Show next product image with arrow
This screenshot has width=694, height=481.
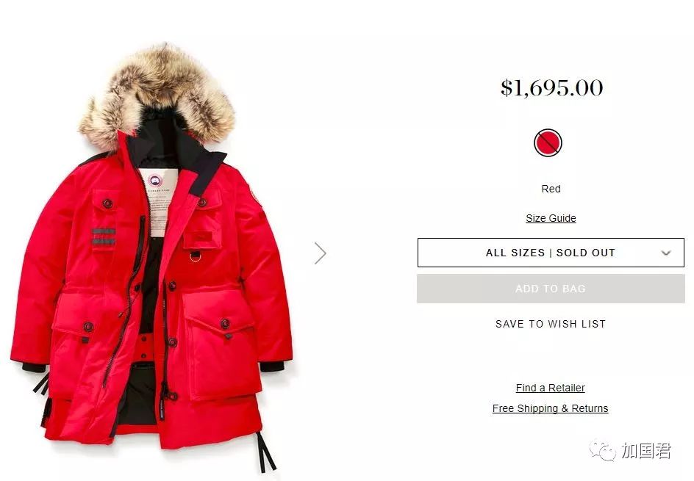(x=320, y=253)
